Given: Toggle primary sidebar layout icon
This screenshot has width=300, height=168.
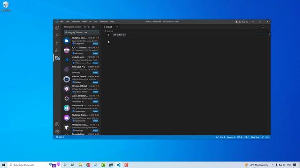Looking at the screenshot, I should tap(237, 22).
